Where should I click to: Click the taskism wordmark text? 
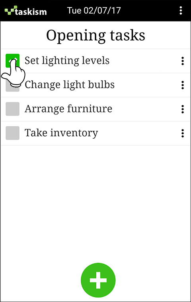click(31, 12)
